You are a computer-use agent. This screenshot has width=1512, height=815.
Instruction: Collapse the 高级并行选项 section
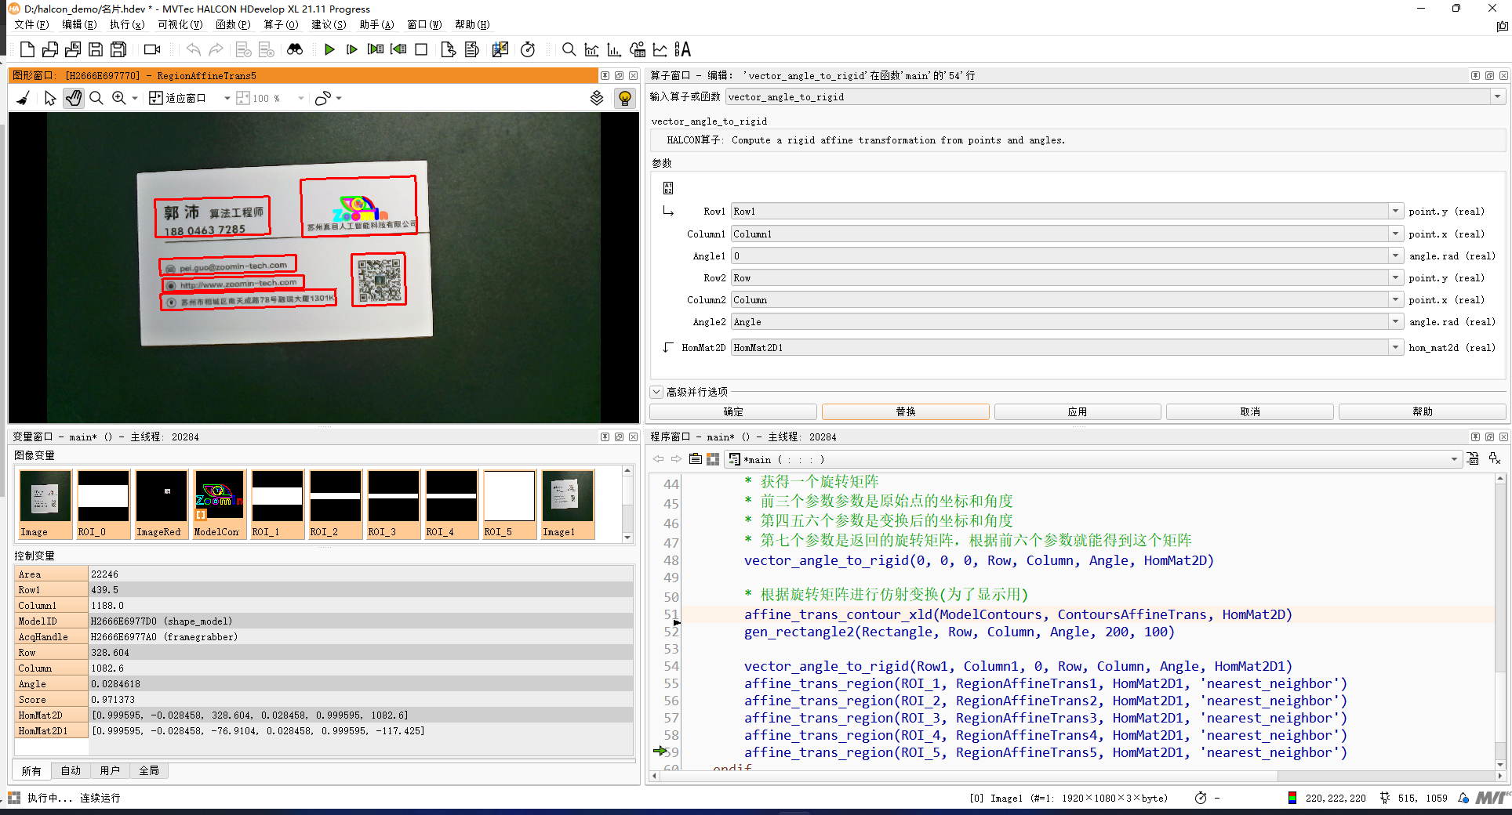[656, 392]
